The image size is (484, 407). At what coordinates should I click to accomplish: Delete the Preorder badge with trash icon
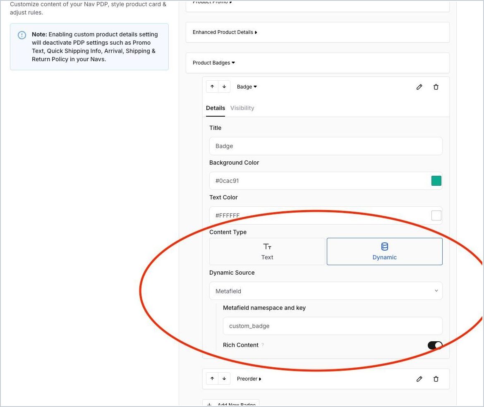tap(436, 379)
